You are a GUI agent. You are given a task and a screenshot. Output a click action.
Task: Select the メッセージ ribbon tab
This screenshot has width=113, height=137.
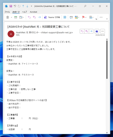(16, 12)
